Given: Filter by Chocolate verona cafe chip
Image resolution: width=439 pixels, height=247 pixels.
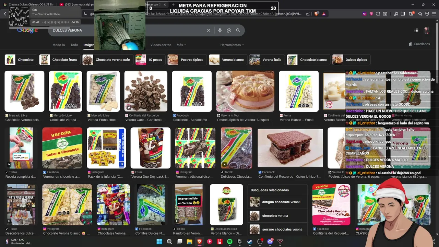Looking at the screenshot, I should pos(108,60).
